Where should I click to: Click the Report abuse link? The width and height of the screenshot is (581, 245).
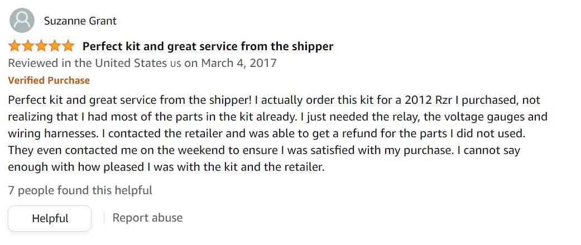[147, 218]
